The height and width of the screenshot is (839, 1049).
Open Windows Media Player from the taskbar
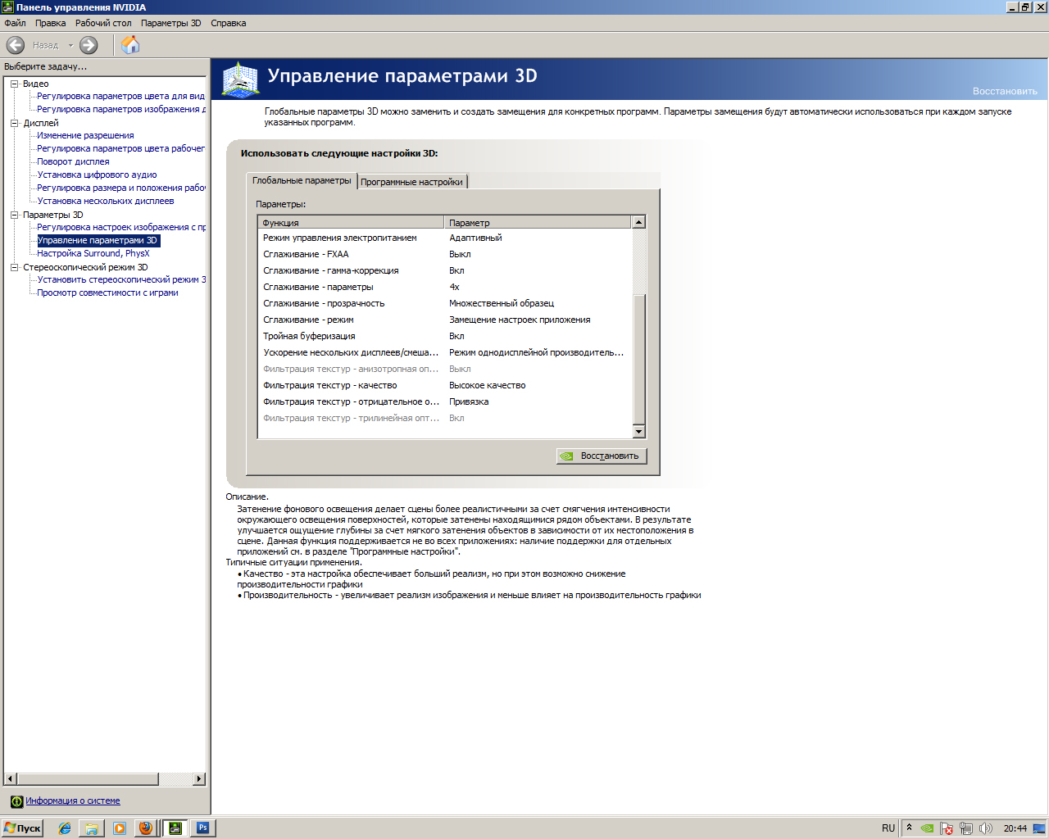120,828
